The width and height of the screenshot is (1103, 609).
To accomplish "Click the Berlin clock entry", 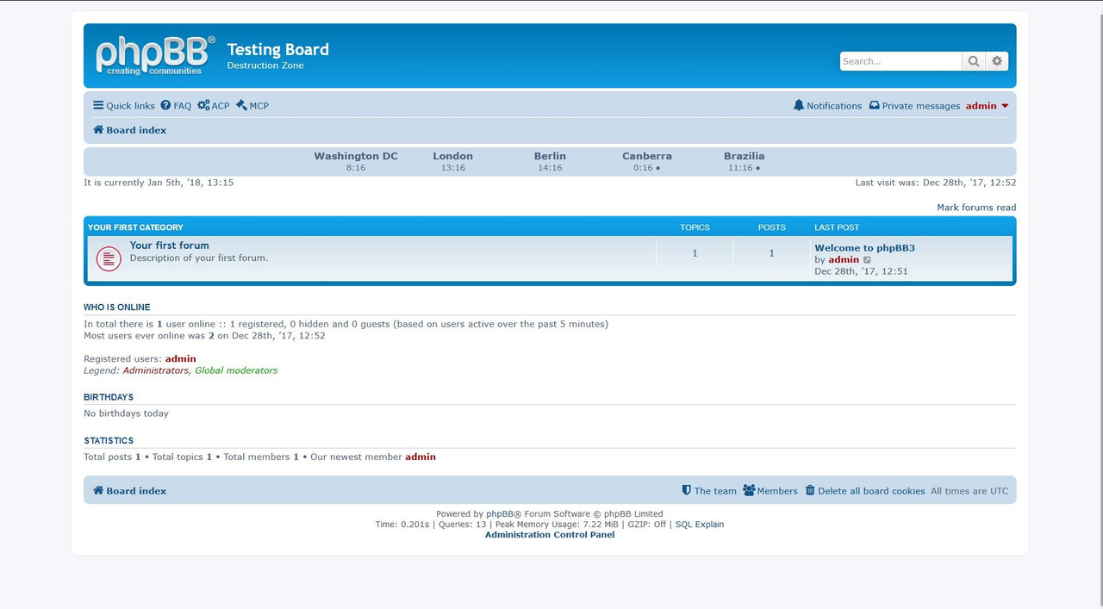I will tap(550, 161).
